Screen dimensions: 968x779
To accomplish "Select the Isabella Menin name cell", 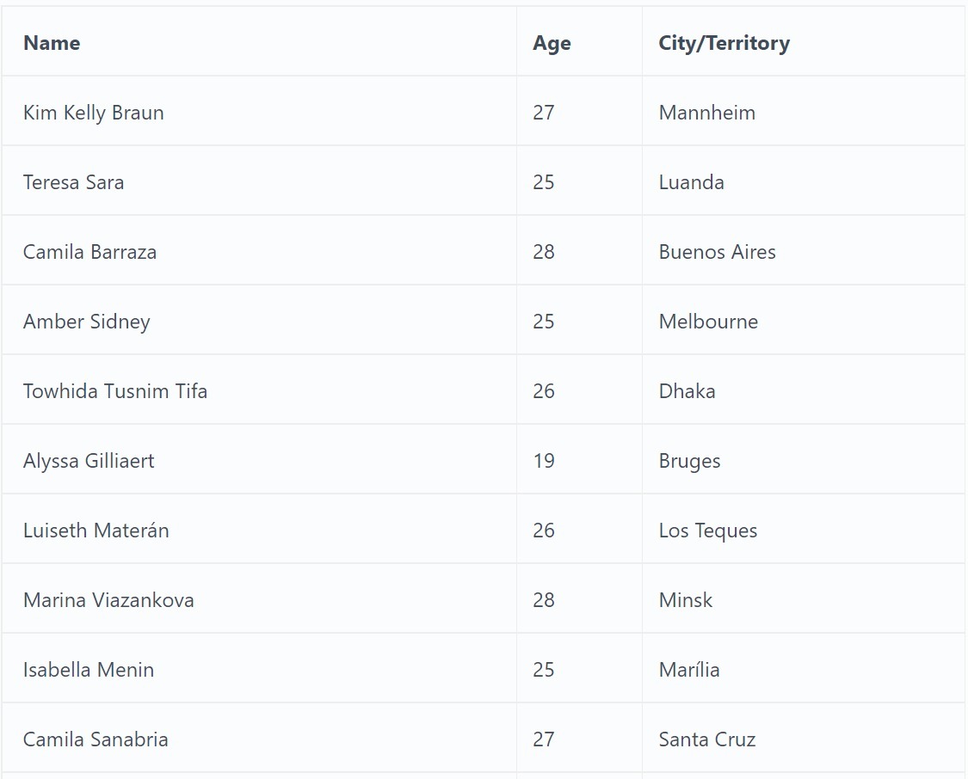I will pyautogui.click(x=89, y=670).
